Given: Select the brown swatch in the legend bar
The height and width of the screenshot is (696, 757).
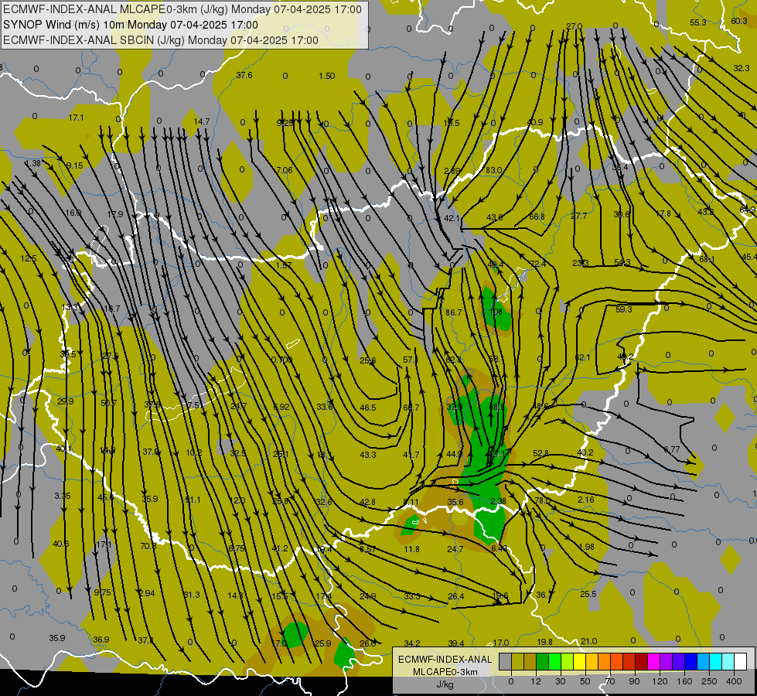Looking at the screenshot, I should coord(530,661).
